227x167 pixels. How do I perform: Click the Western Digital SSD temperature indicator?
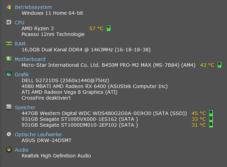tap(211, 113)
